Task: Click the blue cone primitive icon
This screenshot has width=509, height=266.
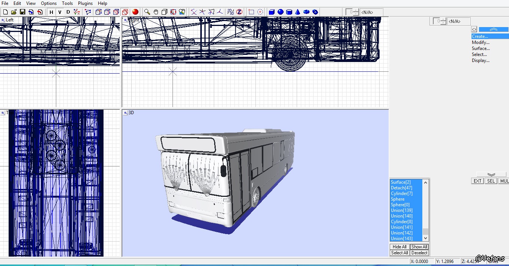Action: click(x=298, y=12)
